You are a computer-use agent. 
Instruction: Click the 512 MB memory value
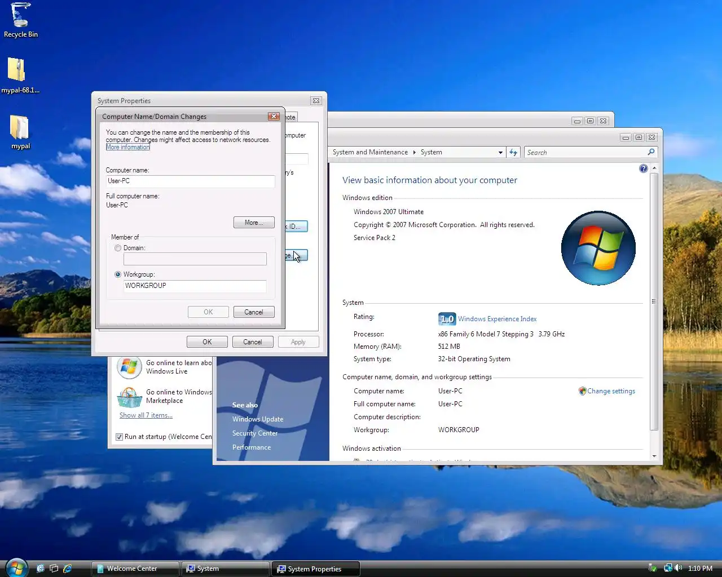click(449, 347)
